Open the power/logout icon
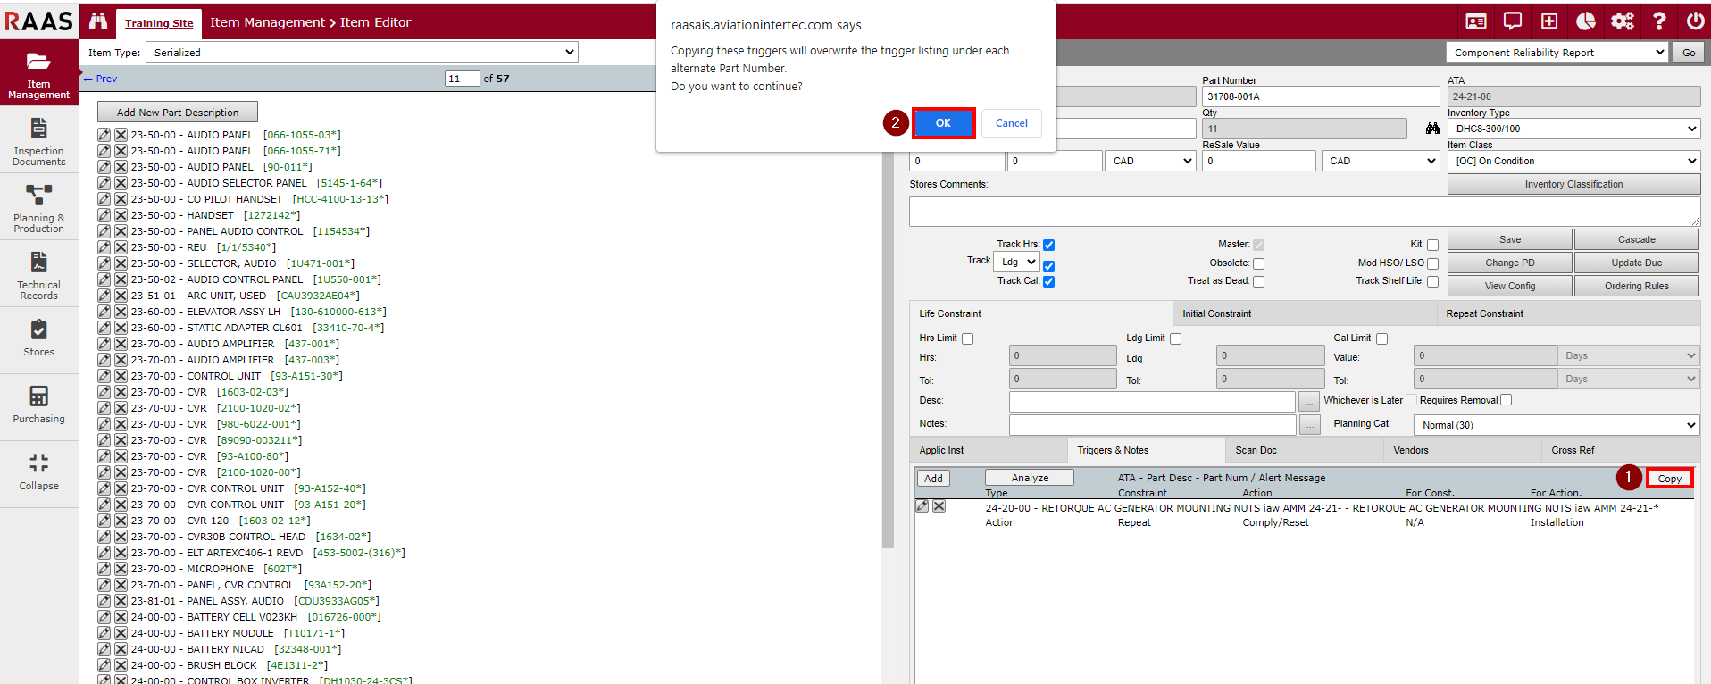Image resolution: width=1711 pixels, height=684 pixels. [x=1695, y=21]
